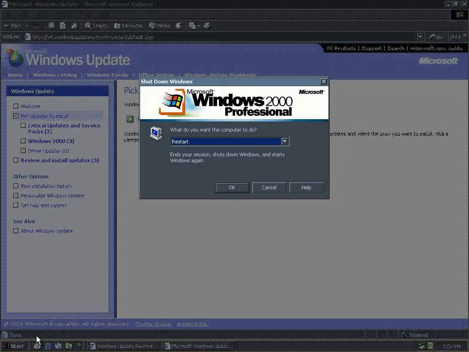The height and width of the screenshot is (352, 469).
Task: Click the Home icon in the Internet Explorer toolbar
Action: (x=74, y=26)
